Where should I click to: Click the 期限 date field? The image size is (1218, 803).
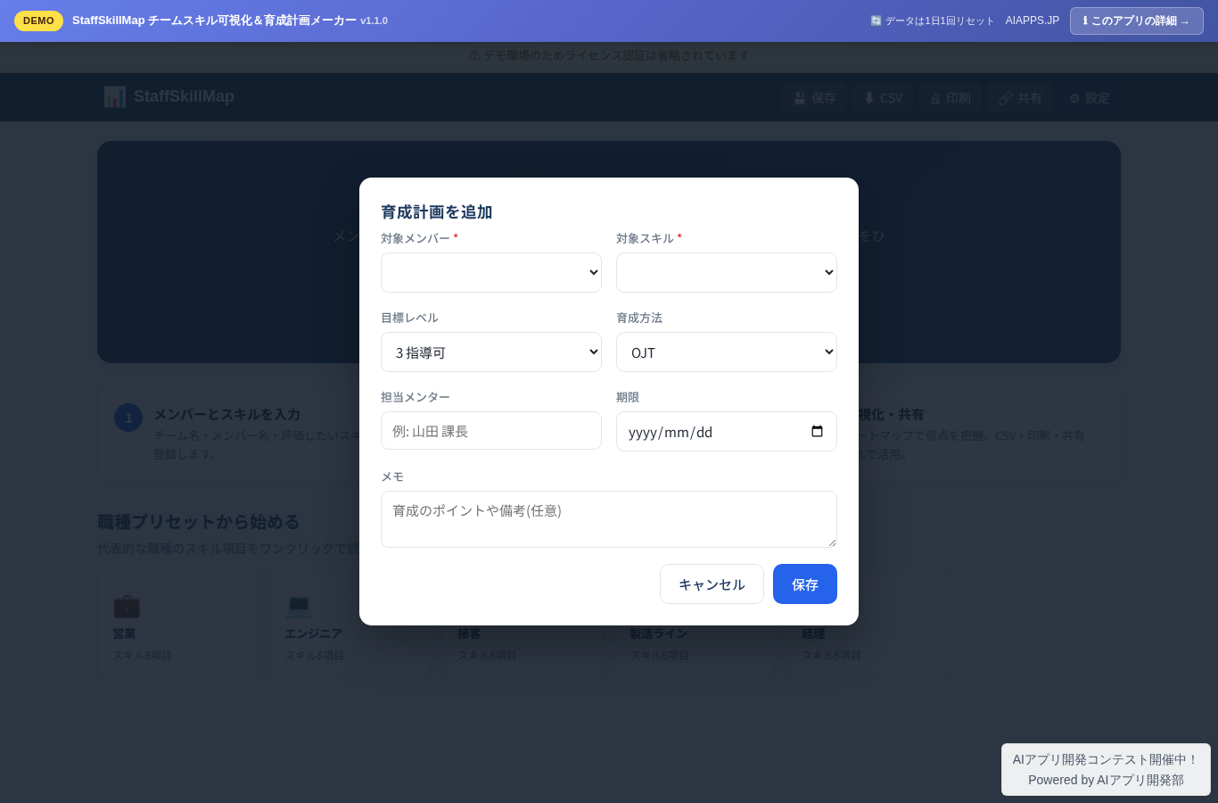tap(727, 431)
